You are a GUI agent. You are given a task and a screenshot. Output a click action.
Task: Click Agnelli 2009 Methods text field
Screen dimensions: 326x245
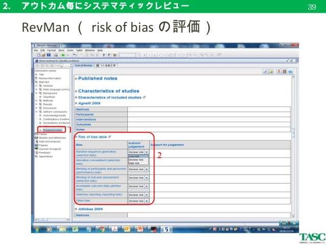click(x=209, y=109)
